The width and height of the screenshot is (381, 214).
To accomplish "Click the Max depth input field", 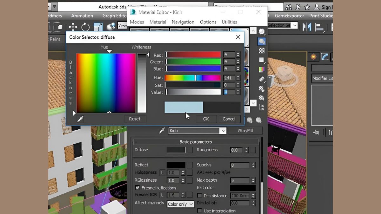I will (240, 180).
